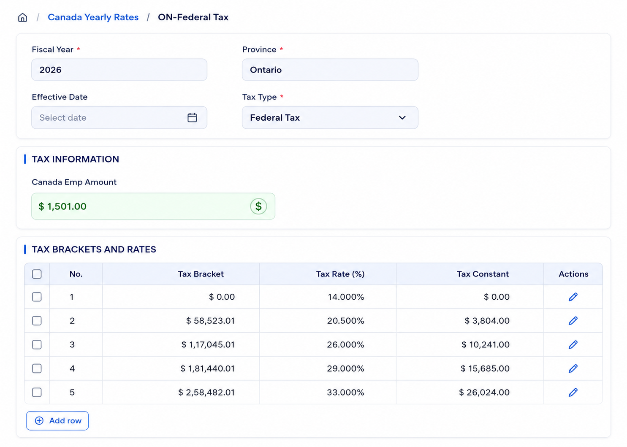The image size is (627, 447).
Task: Go to home via house icon
Action: (x=23, y=17)
